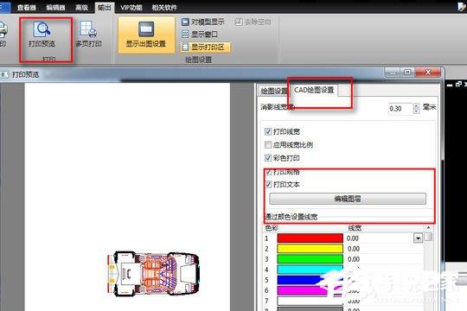Screen dimensions: 467x311
Task: Click the 打印预览 print preview icon
Action: (42, 29)
